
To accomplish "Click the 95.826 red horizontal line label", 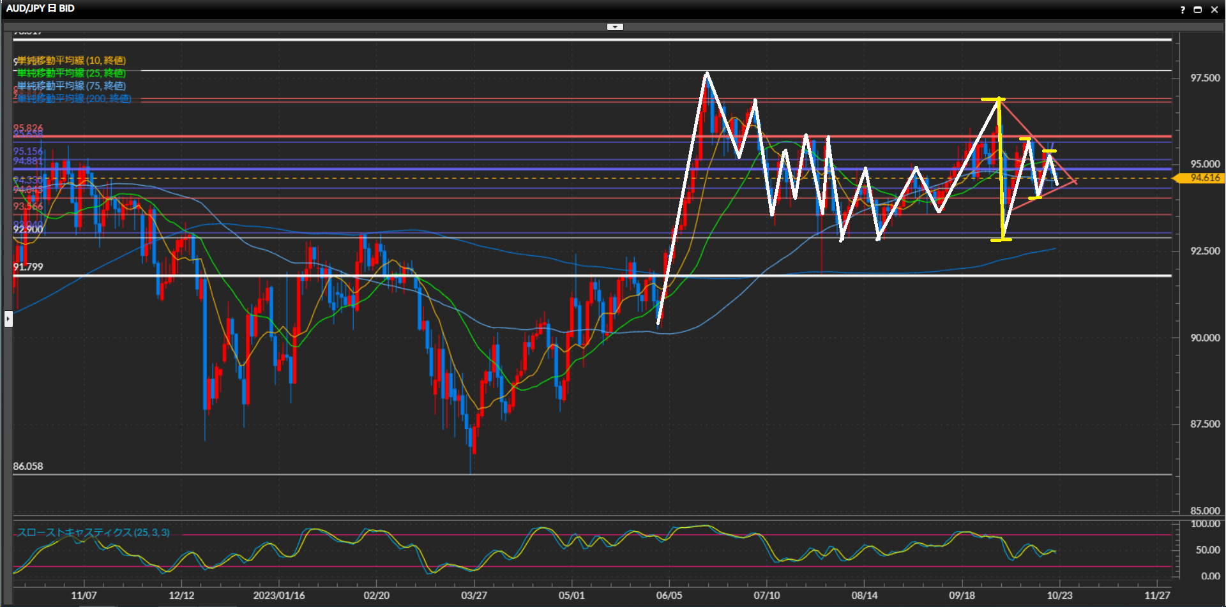I will (28, 128).
